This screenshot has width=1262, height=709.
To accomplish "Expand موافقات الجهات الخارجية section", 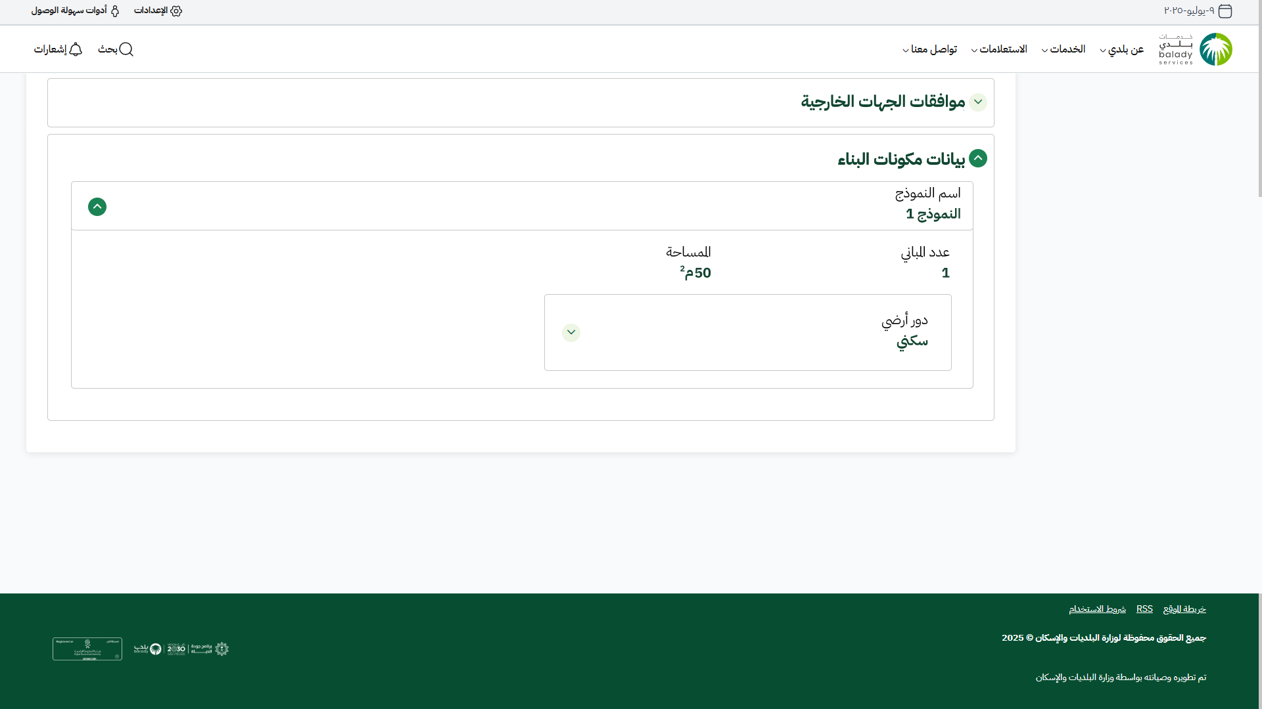I will click(x=978, y=102).
